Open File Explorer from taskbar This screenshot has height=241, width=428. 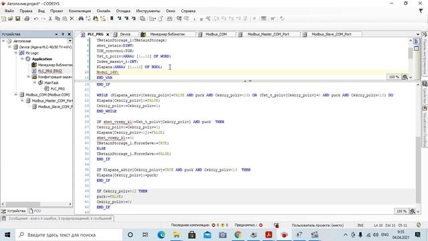[x=177, y=235]
